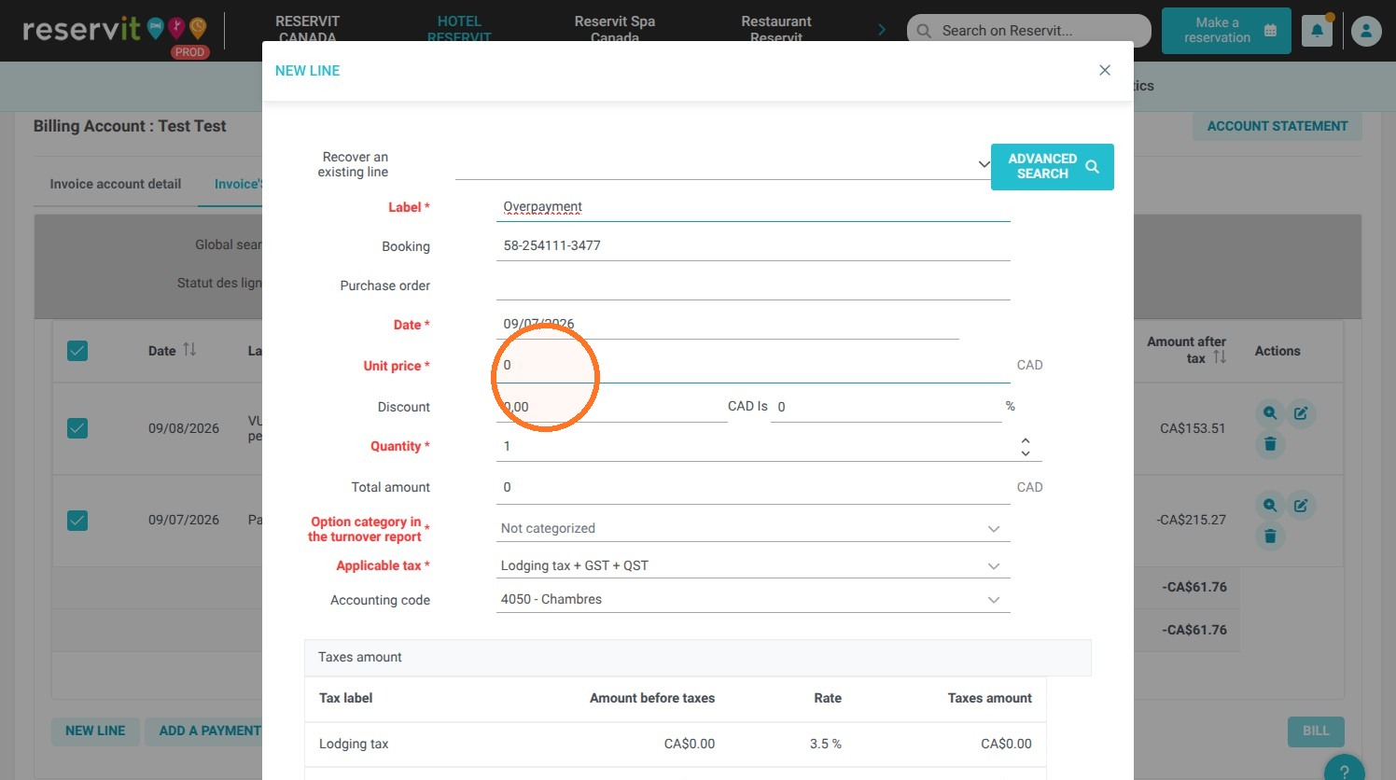The width and height of the screenshot is (1396, 780).
Task: Click the Make a reservation button
Action: (x=1226, y=31)
